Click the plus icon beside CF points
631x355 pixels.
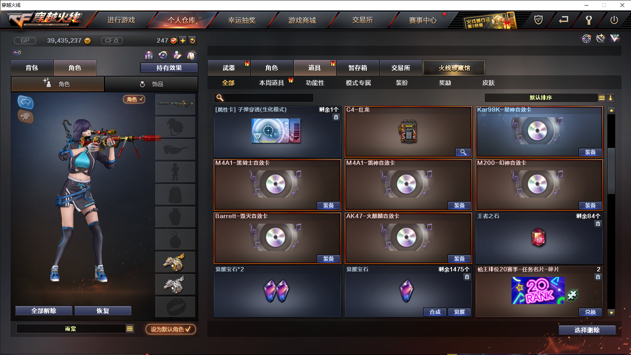pyautogui.click(x=183, y=40)
